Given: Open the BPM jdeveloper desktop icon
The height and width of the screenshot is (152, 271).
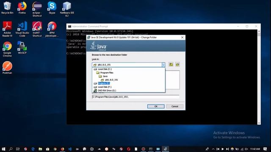Looking at the screenshot, I should click(52, 29).
